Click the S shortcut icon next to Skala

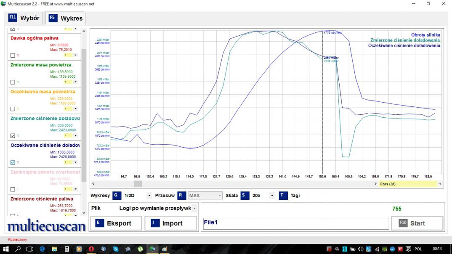pyautogui.click(x=245, y=195)
